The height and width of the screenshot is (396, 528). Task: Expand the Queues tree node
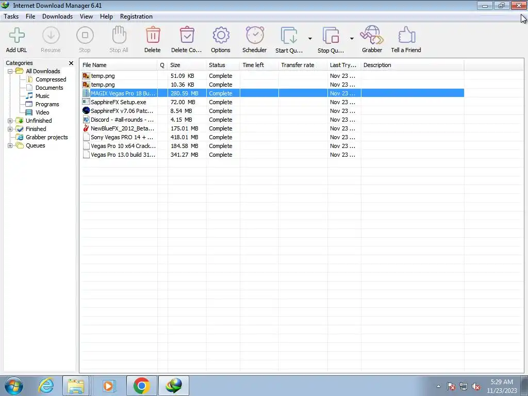10,145
